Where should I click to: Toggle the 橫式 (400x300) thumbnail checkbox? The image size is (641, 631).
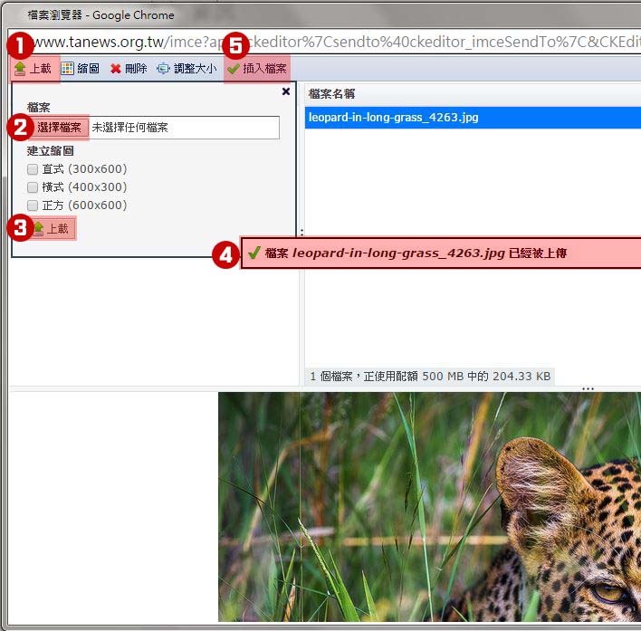click(x=33, y=187)
